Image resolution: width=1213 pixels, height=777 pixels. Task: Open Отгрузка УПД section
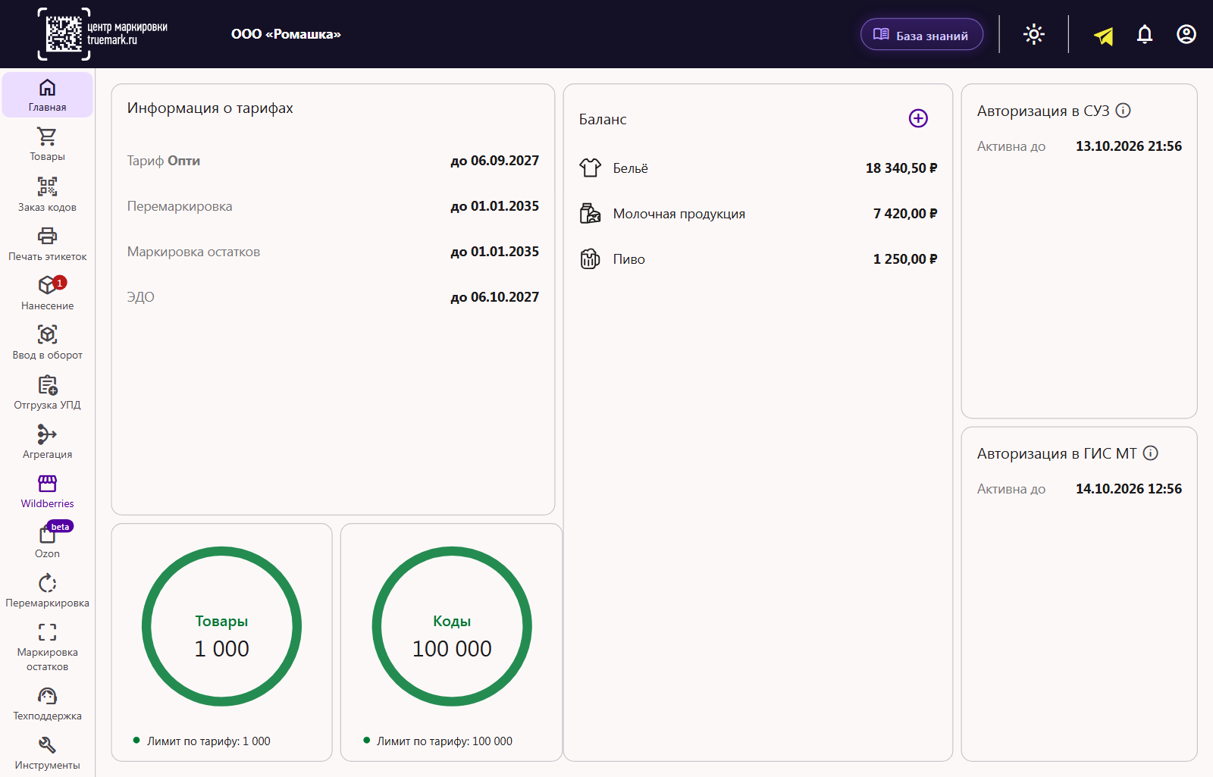(47, 392)
